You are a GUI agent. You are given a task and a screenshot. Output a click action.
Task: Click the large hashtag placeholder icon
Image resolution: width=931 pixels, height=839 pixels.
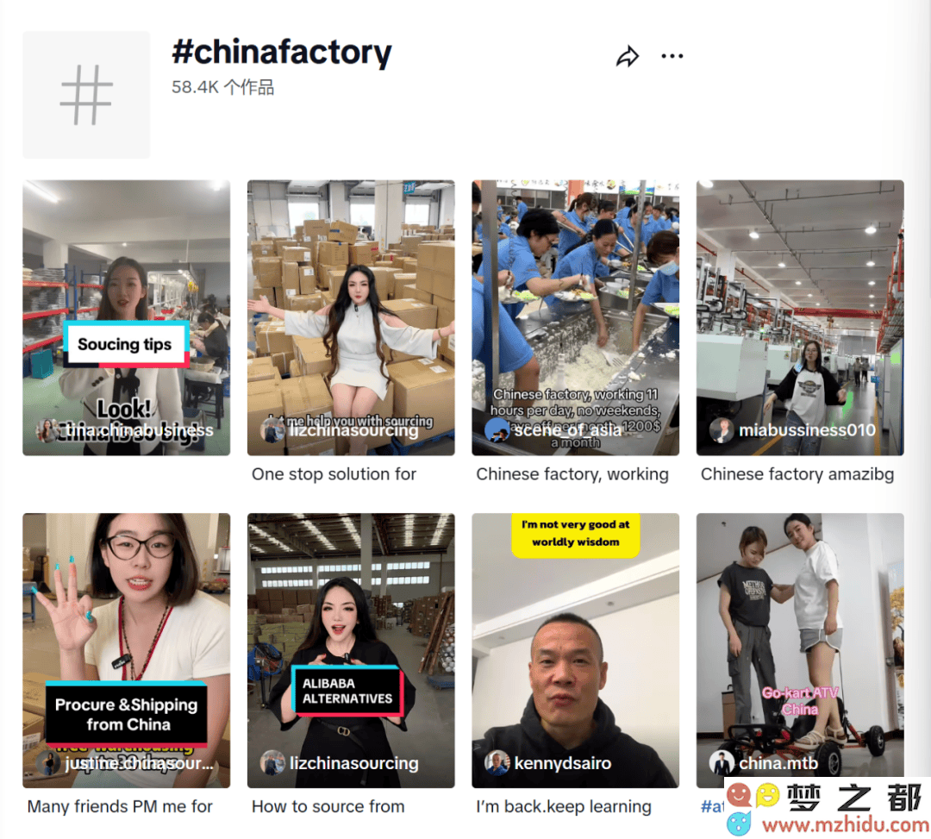click(87, 95)
